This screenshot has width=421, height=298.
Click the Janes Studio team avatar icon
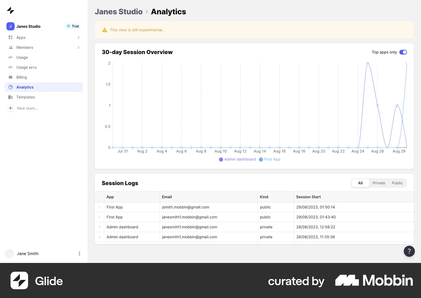(x=11, y=26)
